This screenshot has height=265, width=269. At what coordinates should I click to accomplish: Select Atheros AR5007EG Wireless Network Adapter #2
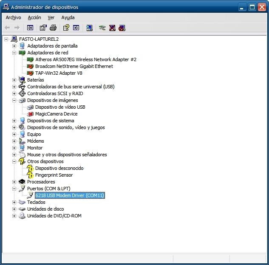click(86, 59)
